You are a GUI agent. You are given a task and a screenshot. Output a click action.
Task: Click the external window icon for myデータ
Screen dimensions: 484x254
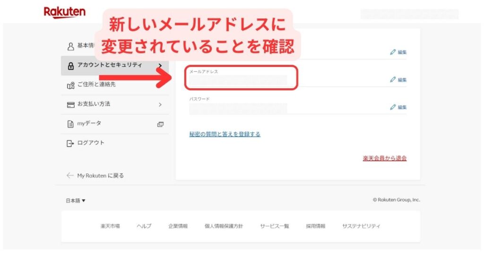160,124
